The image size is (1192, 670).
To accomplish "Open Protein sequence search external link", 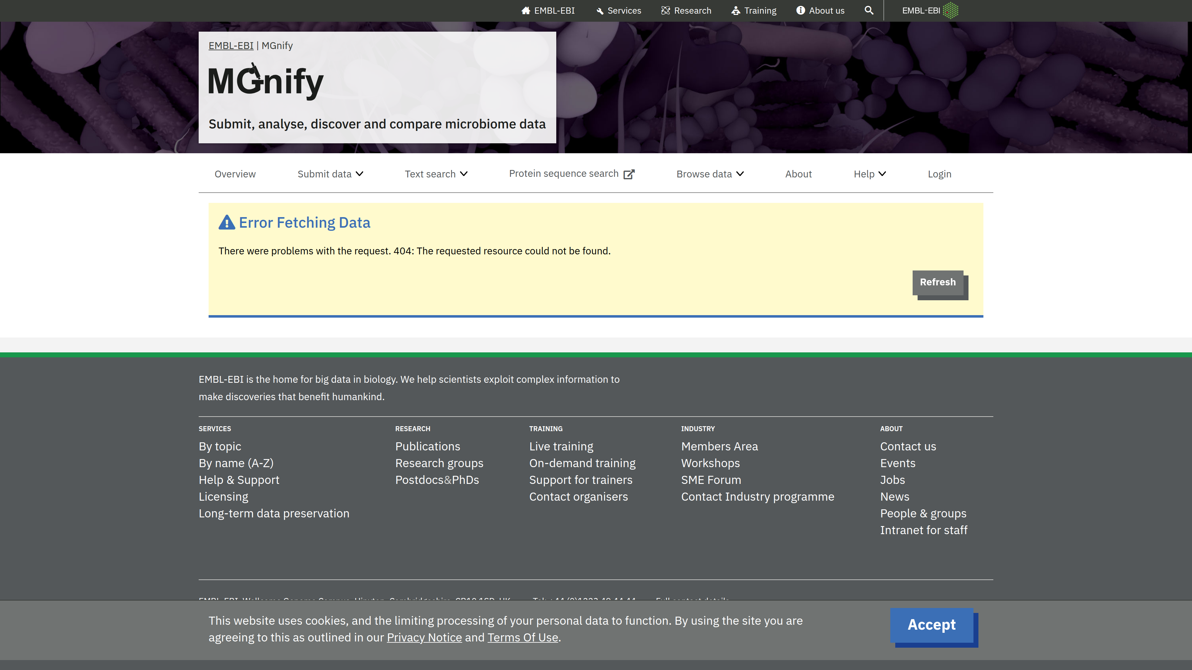I will [x=572, y=173].
